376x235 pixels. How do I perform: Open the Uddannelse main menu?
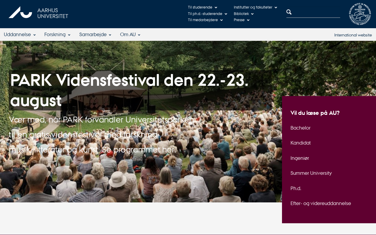click(x=20, y=35)
